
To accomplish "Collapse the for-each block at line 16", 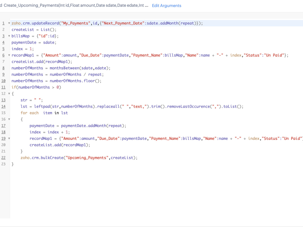I will tap(9, 119).
